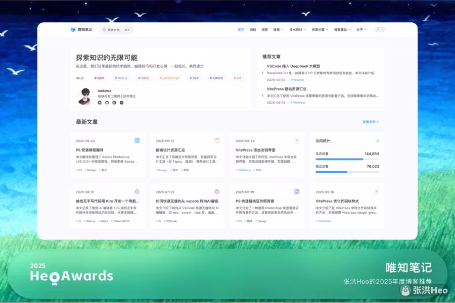Select the # Sass tag
The height and width of the screenshot is (303, 455).
click(x=144, y=78)
